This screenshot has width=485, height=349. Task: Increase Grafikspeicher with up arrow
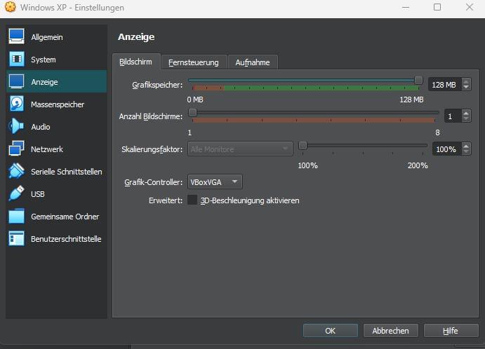pyautogui.click(x=466, y=81)
